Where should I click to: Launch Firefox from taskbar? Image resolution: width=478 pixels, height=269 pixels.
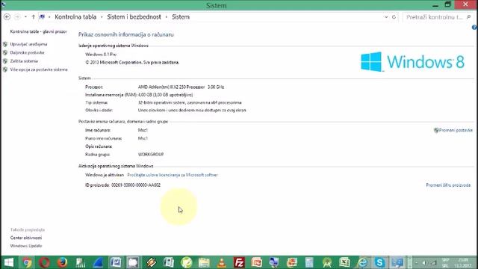tap(62, 262)
